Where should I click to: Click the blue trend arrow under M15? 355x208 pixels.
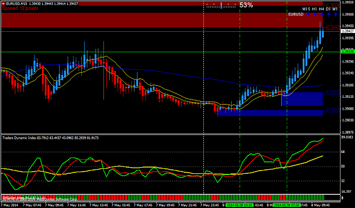coord(308,15)
